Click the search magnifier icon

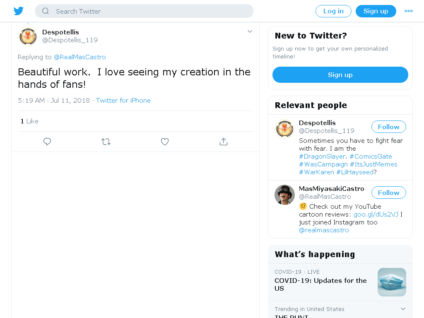pyautogui.click(x=46, y=11)
